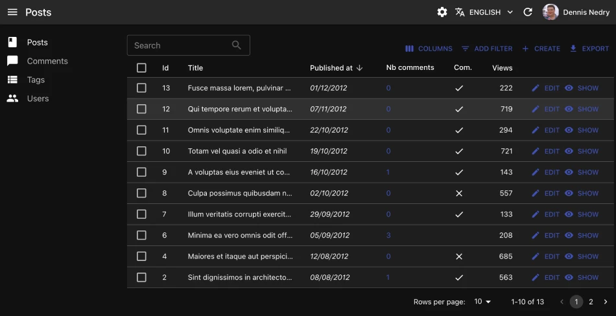Open Posts in the sidebar menu

[38, 42]
